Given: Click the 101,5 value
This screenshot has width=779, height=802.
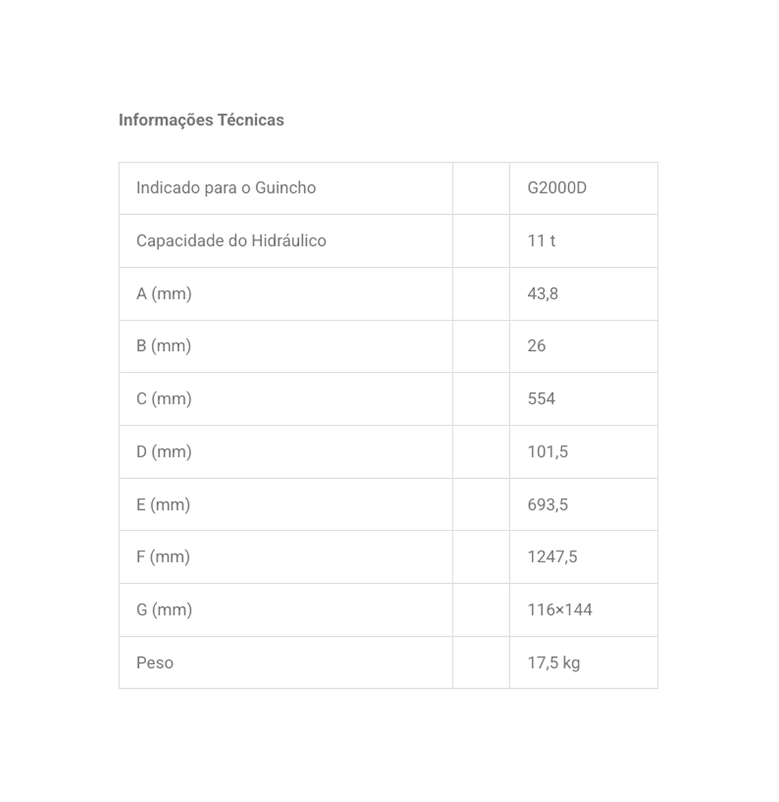Looking at the screenshot, I should click(548, 452).
